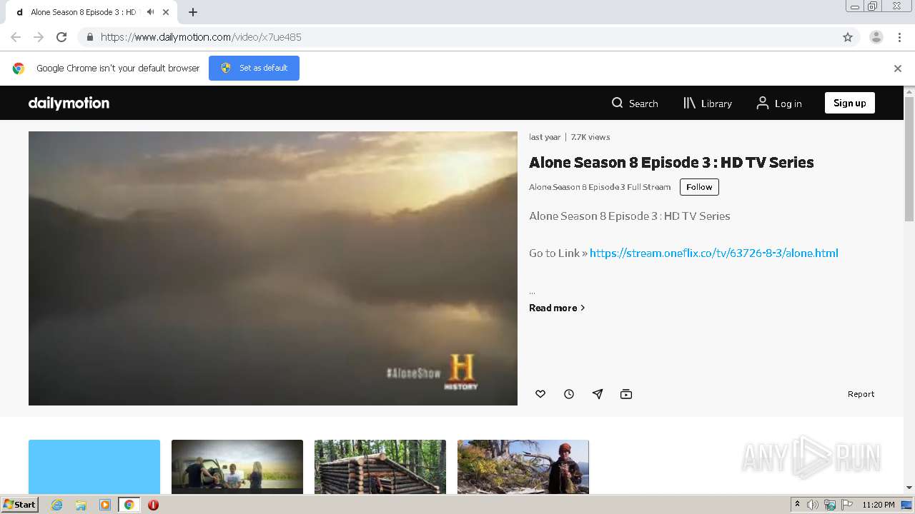Expand description with Read more
915x514 pixels.
coord(557,308)
